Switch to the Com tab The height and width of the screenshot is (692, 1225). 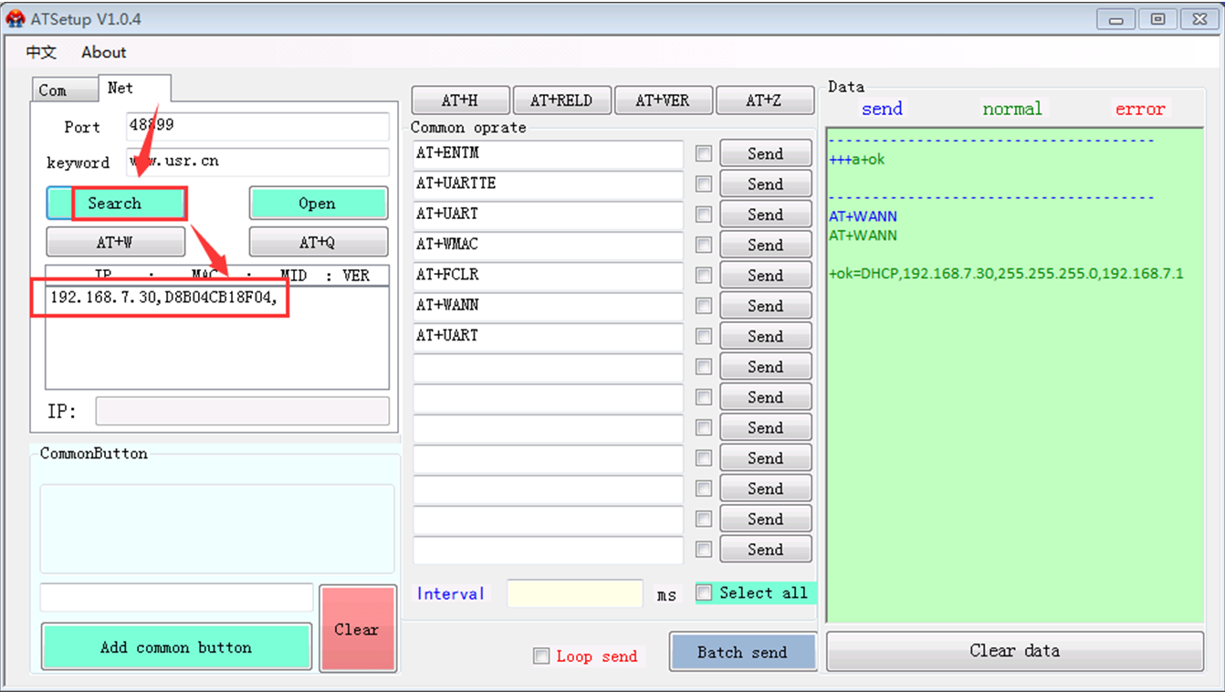click(53, 89)
